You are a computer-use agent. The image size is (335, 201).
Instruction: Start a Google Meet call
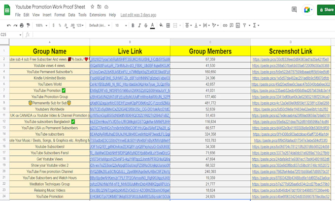pyautogui.click(x=308, y=10)
